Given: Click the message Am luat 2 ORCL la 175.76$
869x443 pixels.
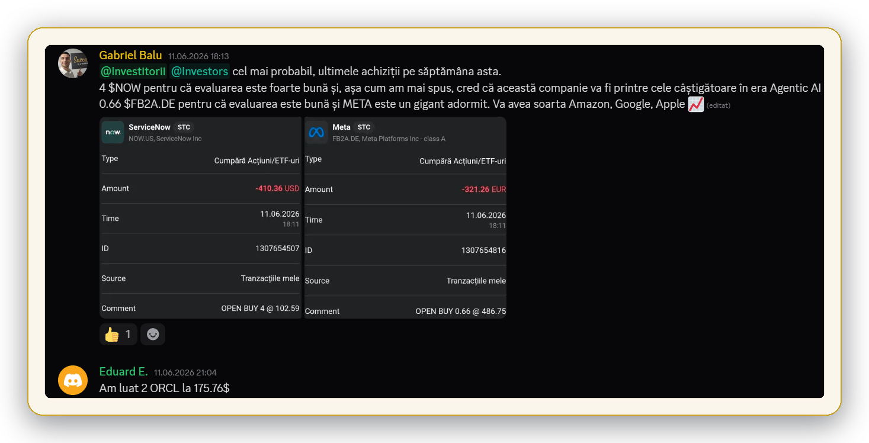Looking at the screenshot, I should coord(165,388).
